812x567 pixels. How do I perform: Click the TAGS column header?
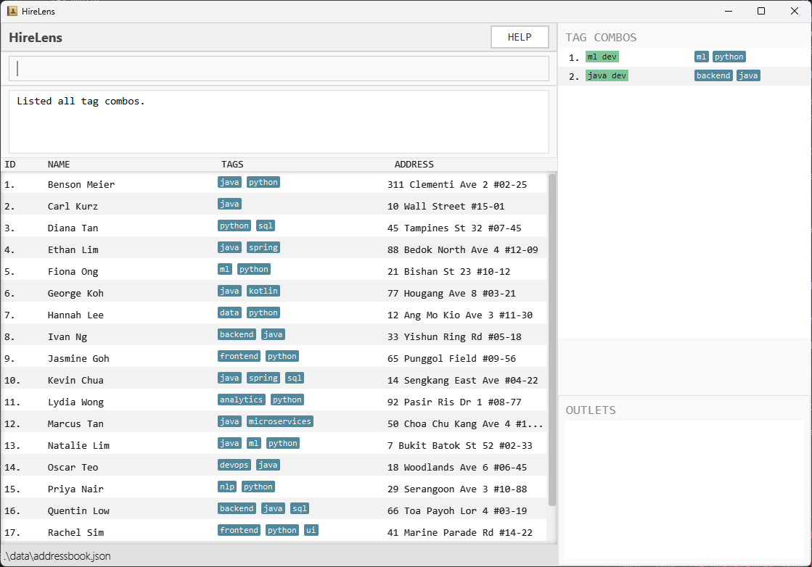click(232, 165)
